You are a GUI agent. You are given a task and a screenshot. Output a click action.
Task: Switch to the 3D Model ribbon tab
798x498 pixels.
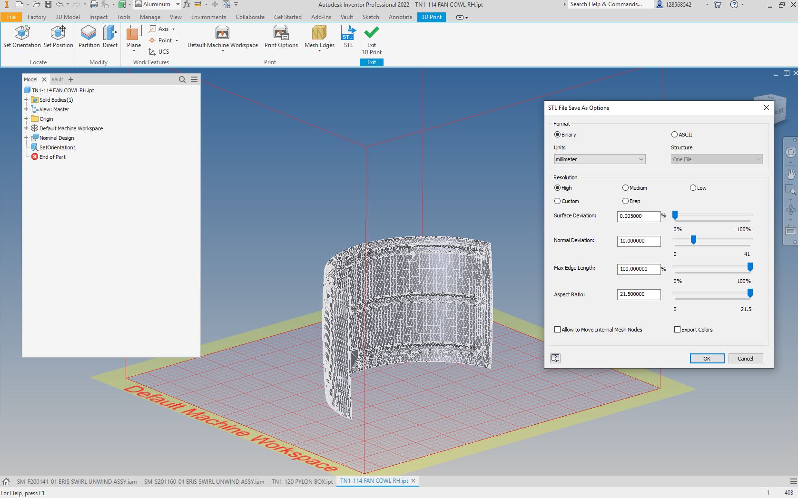coord(68,17)
